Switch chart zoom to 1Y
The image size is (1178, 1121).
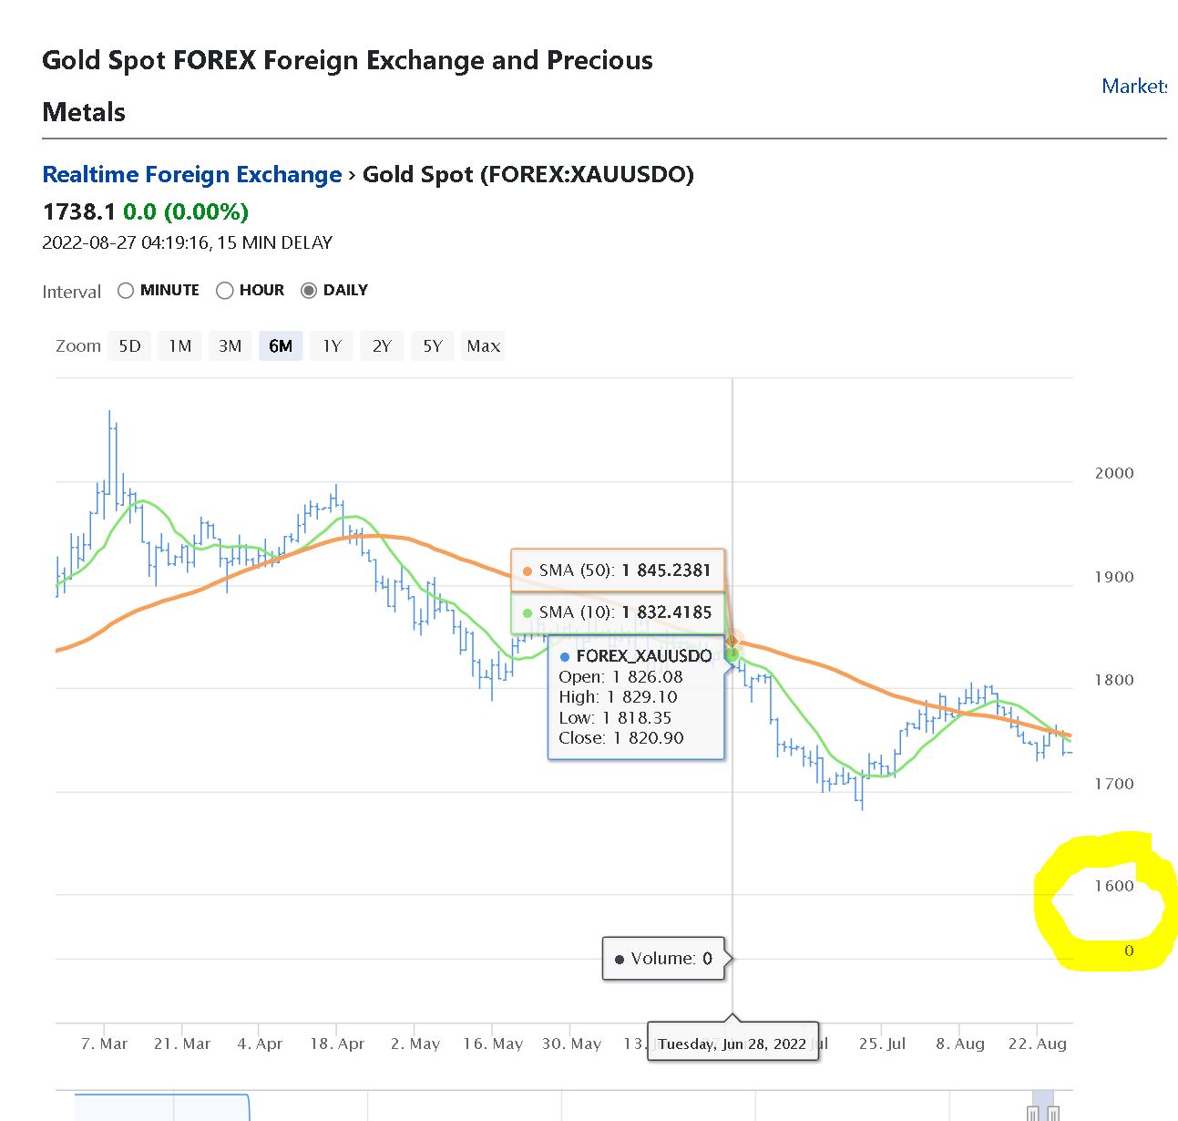(x=332, y=346)
